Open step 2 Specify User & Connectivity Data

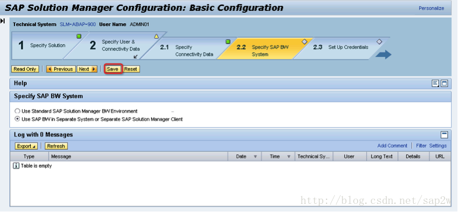coord(117,45)
